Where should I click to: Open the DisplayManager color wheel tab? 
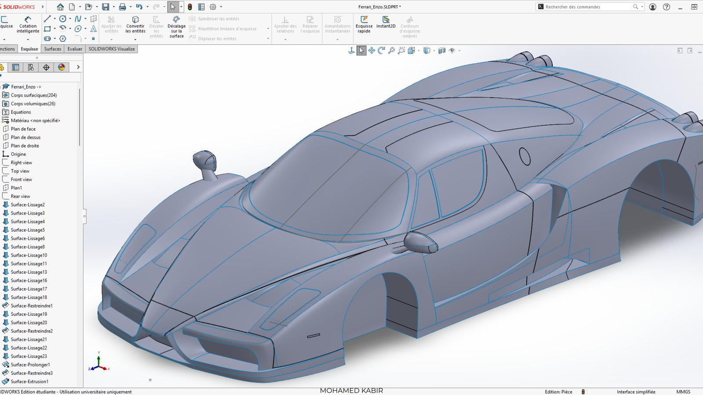click(62, 67)
